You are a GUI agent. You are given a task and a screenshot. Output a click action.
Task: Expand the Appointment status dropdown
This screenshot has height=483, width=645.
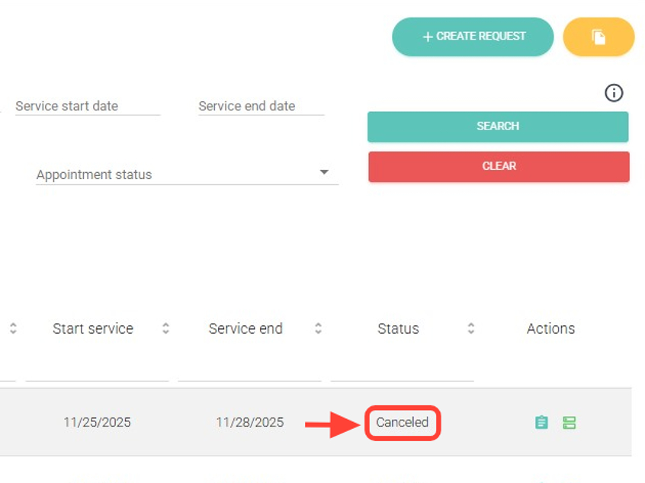coord(187,174)
